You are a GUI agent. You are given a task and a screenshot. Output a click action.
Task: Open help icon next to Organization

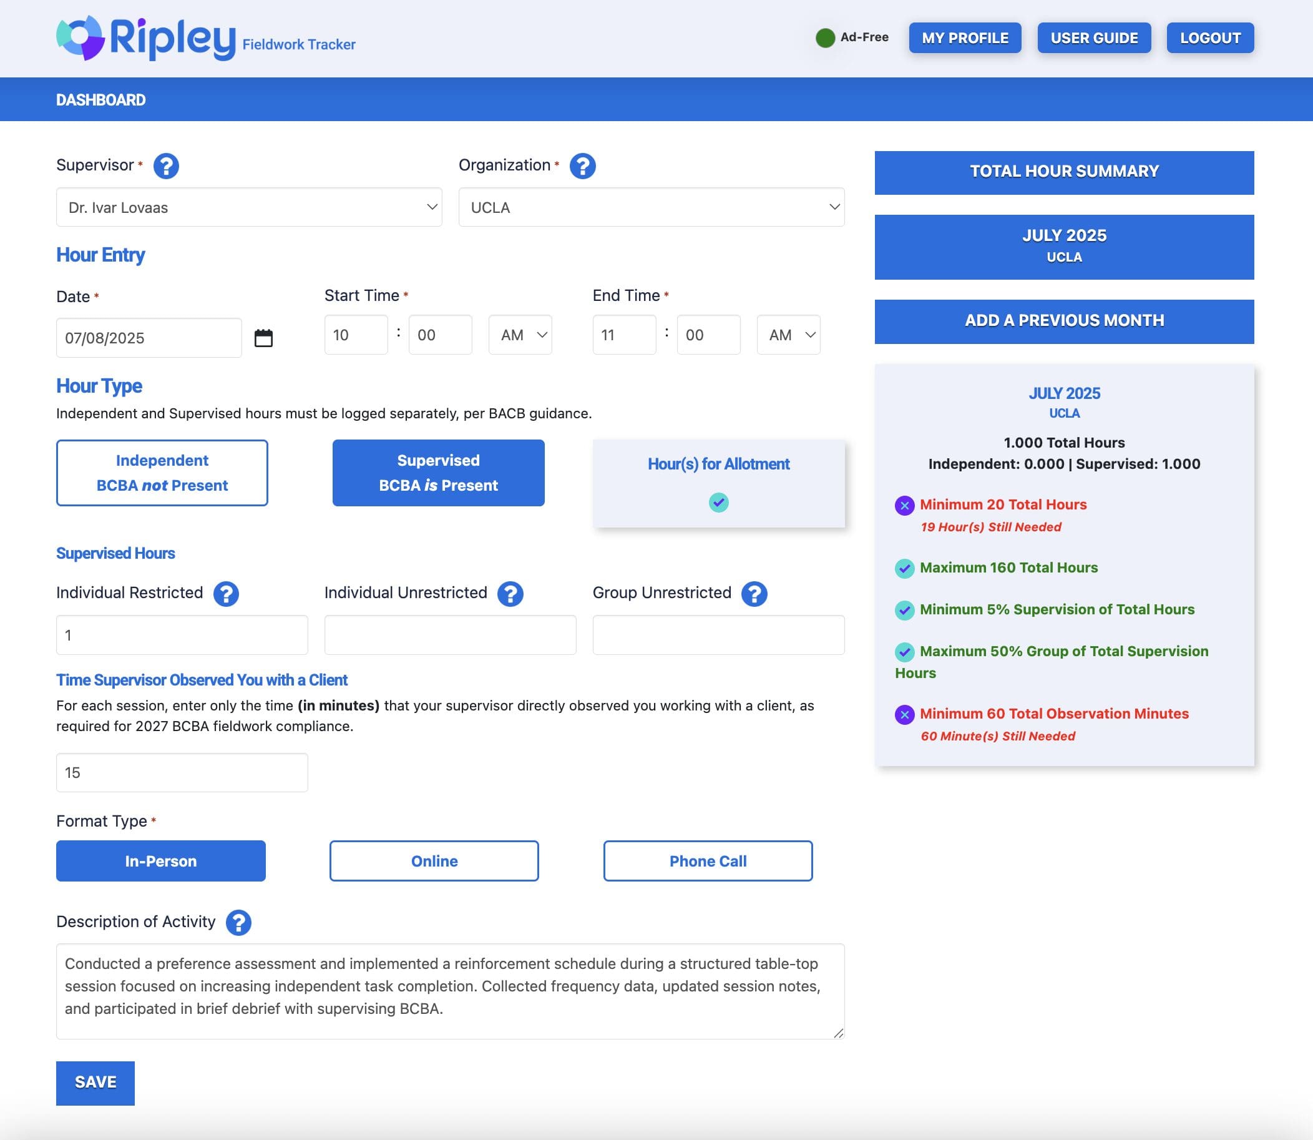(582, 166)
